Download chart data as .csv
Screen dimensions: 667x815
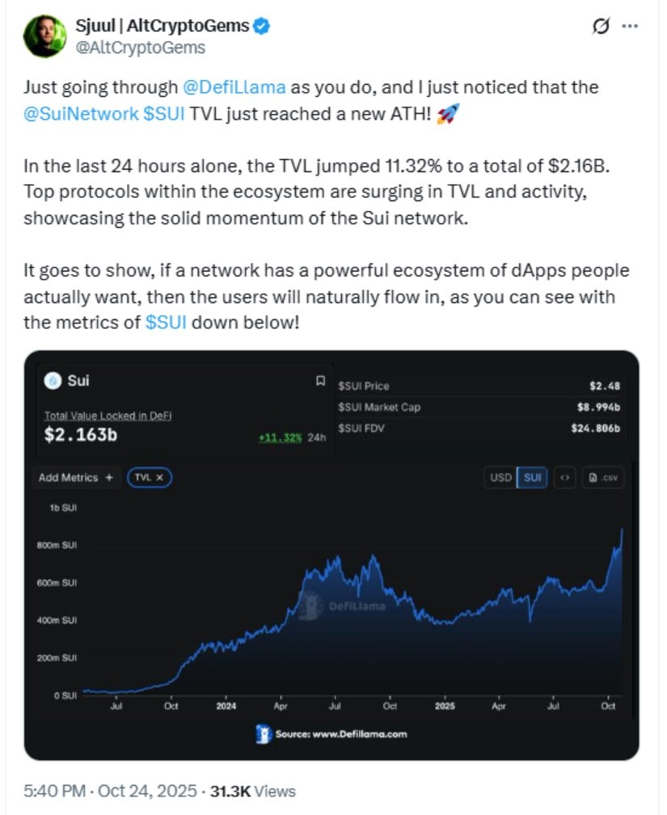(x=605, y=477)
